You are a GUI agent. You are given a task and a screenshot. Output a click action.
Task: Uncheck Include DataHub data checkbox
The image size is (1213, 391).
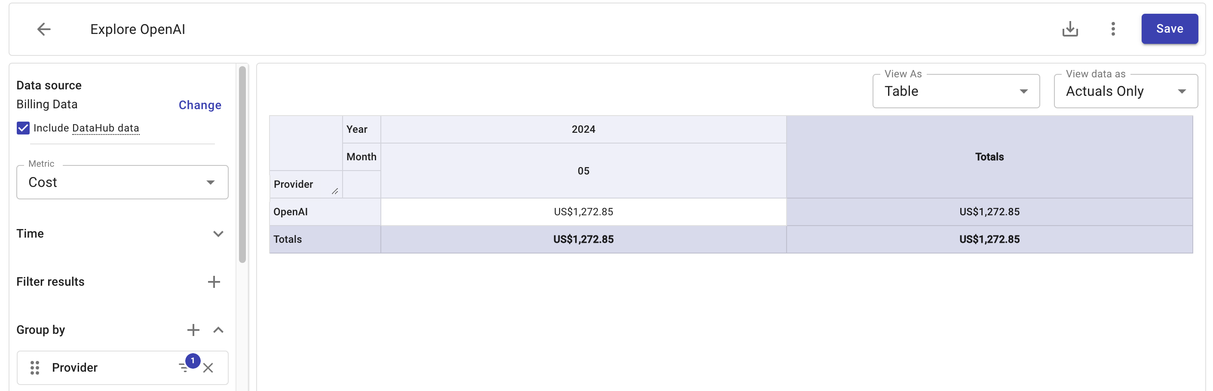click(23, 128)
